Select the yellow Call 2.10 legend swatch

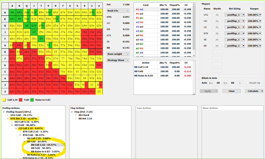coord(4,100)
